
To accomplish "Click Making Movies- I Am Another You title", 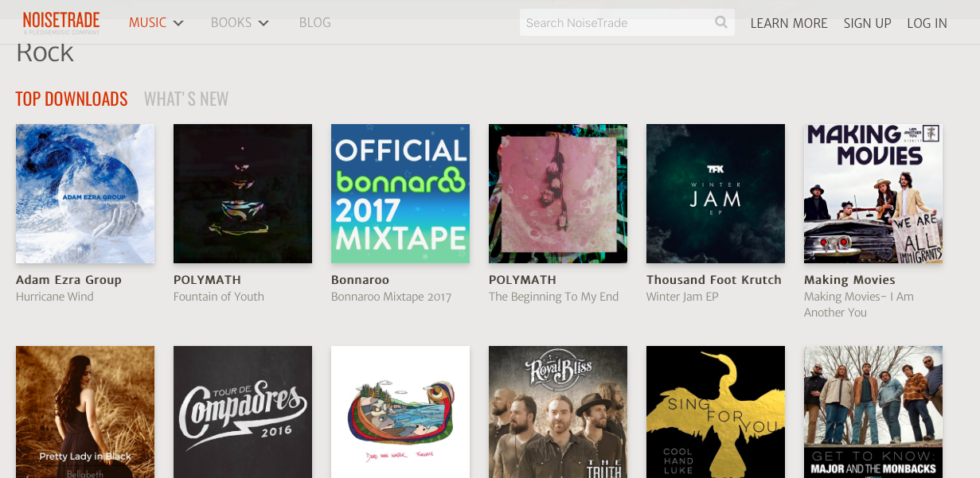I will tap(859, 305).
